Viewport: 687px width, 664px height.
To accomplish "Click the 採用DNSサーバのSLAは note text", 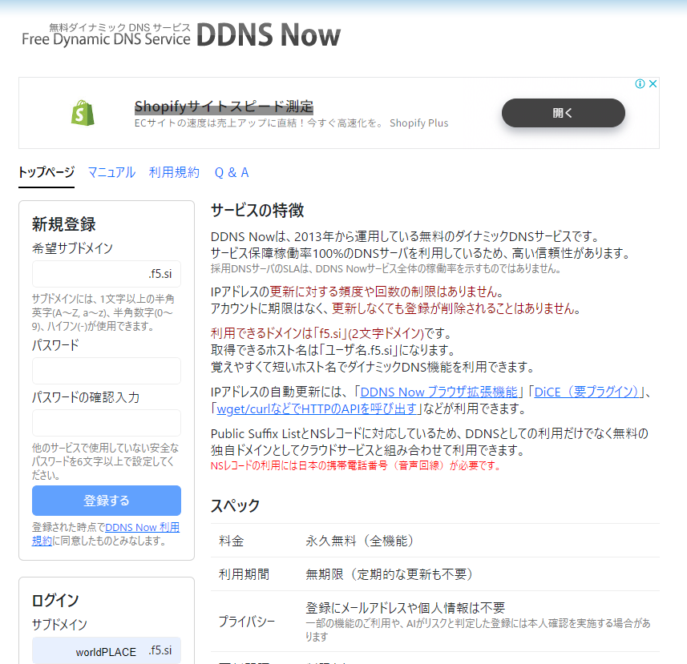I will point(386,268).
